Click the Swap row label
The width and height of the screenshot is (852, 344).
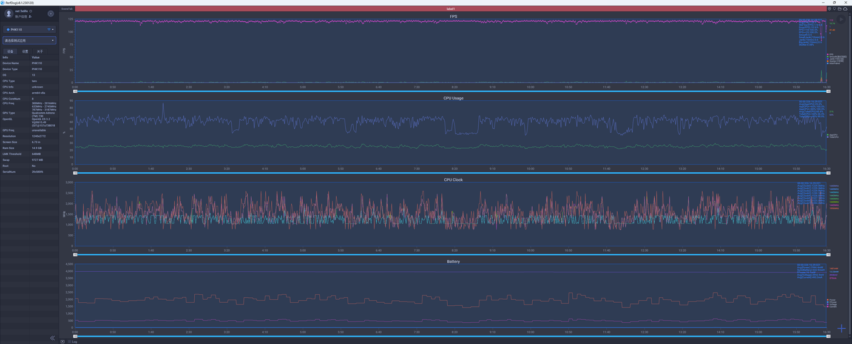tap(6, 160)
